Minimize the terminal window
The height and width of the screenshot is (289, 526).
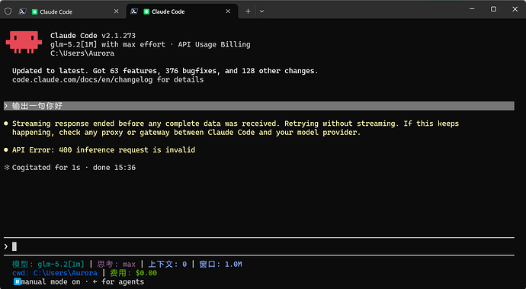[x=472, y=9]
